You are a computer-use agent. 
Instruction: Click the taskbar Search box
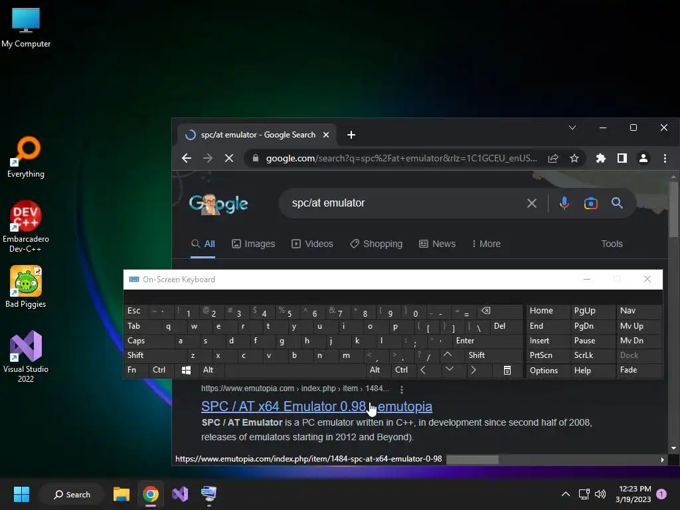(72, 494)
